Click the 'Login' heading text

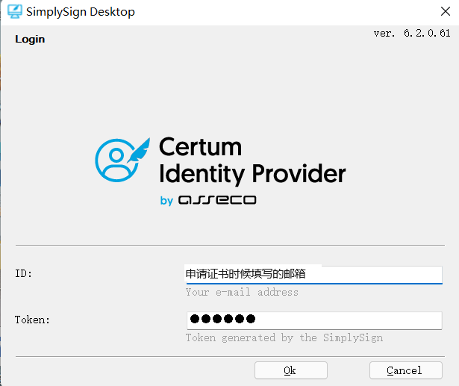(x=30, y=39)
